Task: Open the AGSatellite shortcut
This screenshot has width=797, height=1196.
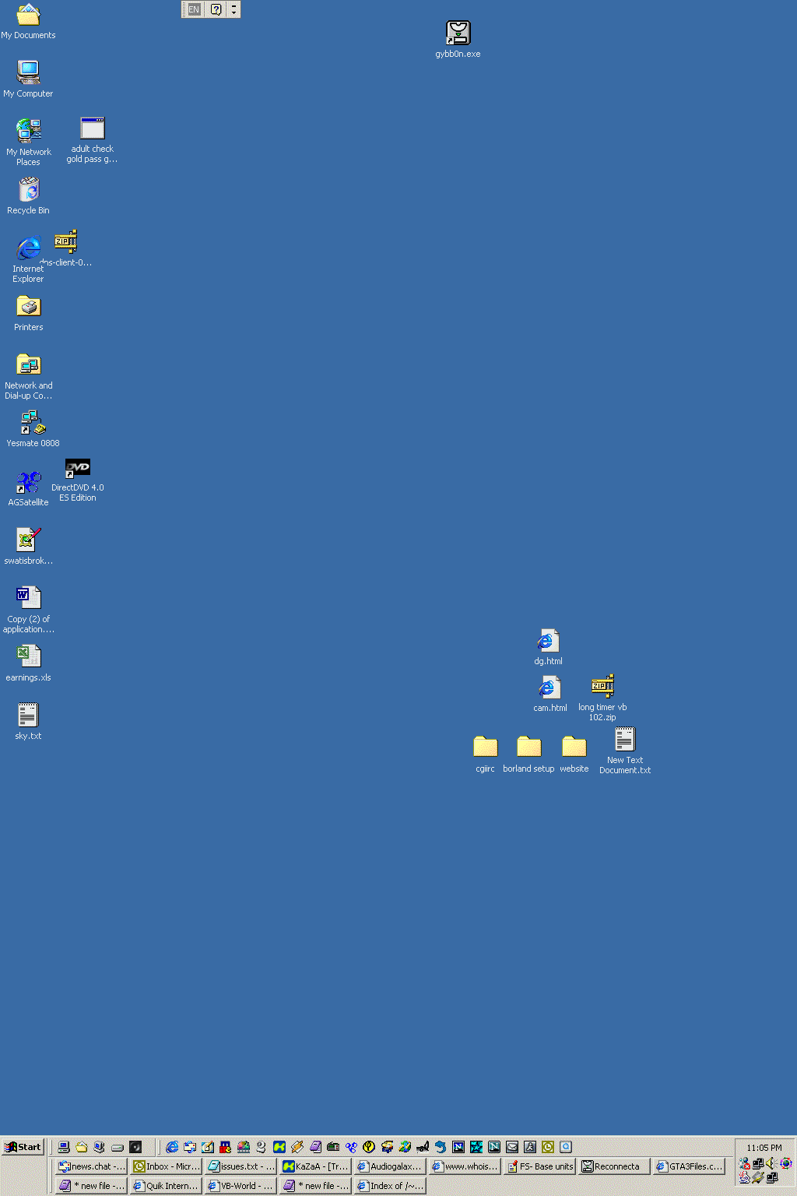Action: coord(29,483)
